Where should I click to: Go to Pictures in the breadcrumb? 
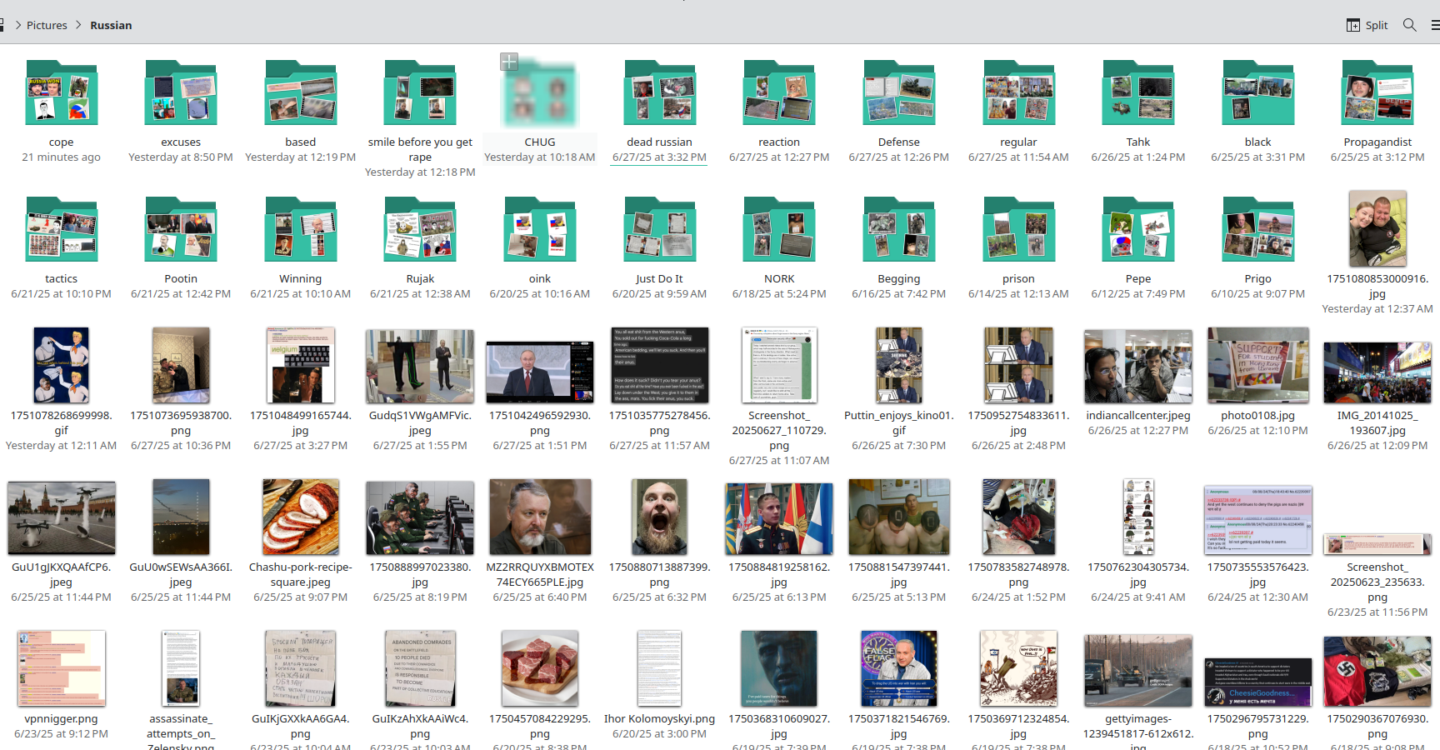tap(47, 25)
